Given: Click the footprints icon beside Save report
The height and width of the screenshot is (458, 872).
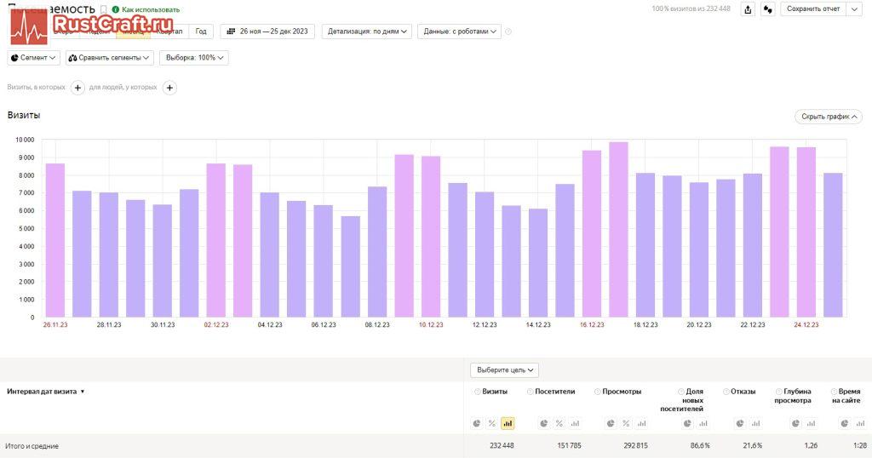Looking at the screenshot, I should [767, 9].
